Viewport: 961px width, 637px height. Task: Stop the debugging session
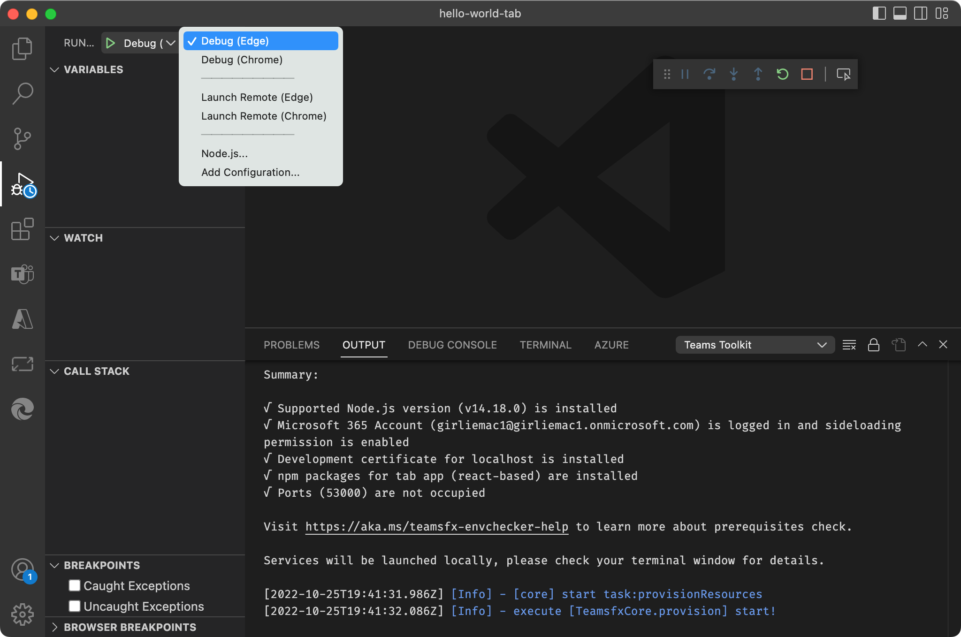click(807, 74)
